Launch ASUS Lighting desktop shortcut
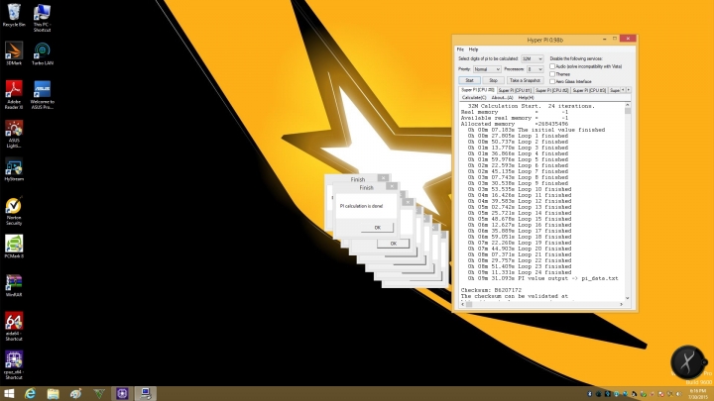 pos(14,134)
